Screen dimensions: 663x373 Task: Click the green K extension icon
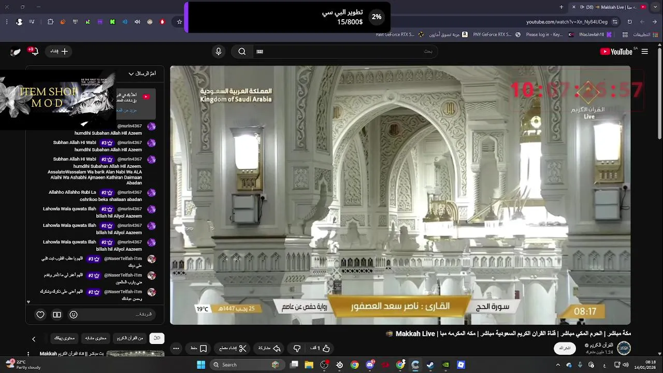pos(112,22)
